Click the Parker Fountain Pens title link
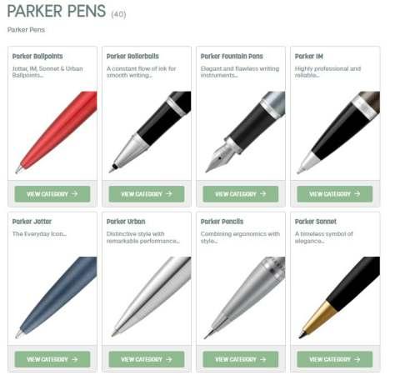 pos(232,57)
